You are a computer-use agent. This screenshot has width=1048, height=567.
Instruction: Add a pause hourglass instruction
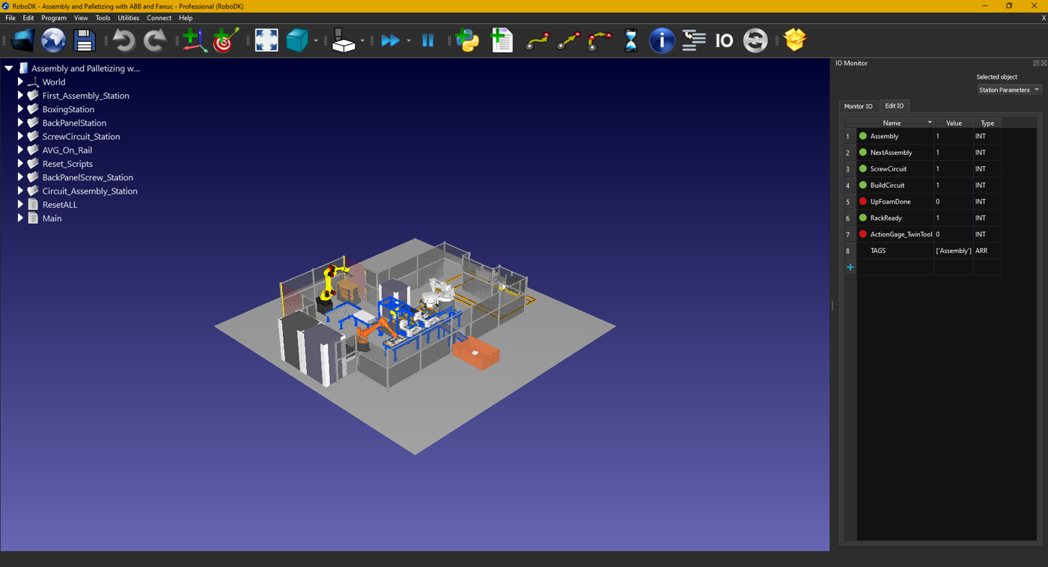click(x=630, y=40)
